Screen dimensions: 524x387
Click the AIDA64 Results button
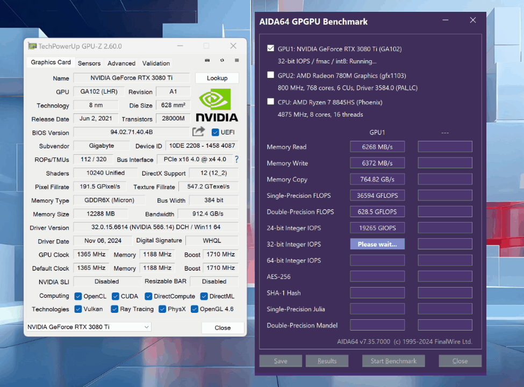[x=327, y=361]
